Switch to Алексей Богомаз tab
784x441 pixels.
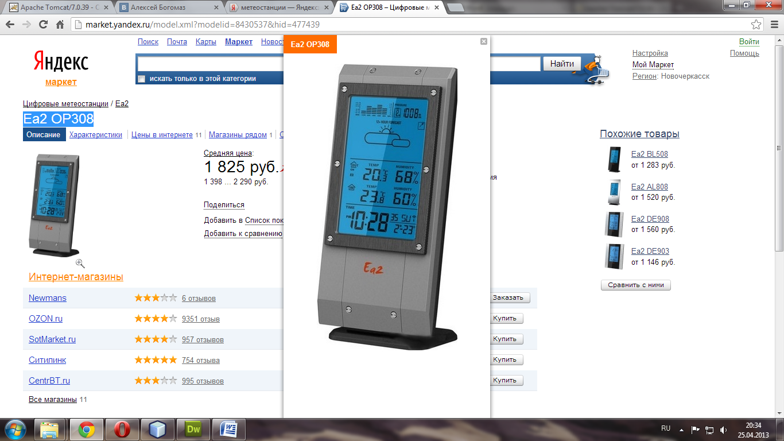point(170,8)
